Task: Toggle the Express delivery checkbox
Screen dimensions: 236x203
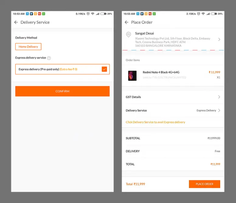Action: pyautogui.click(x=104, y=69)
